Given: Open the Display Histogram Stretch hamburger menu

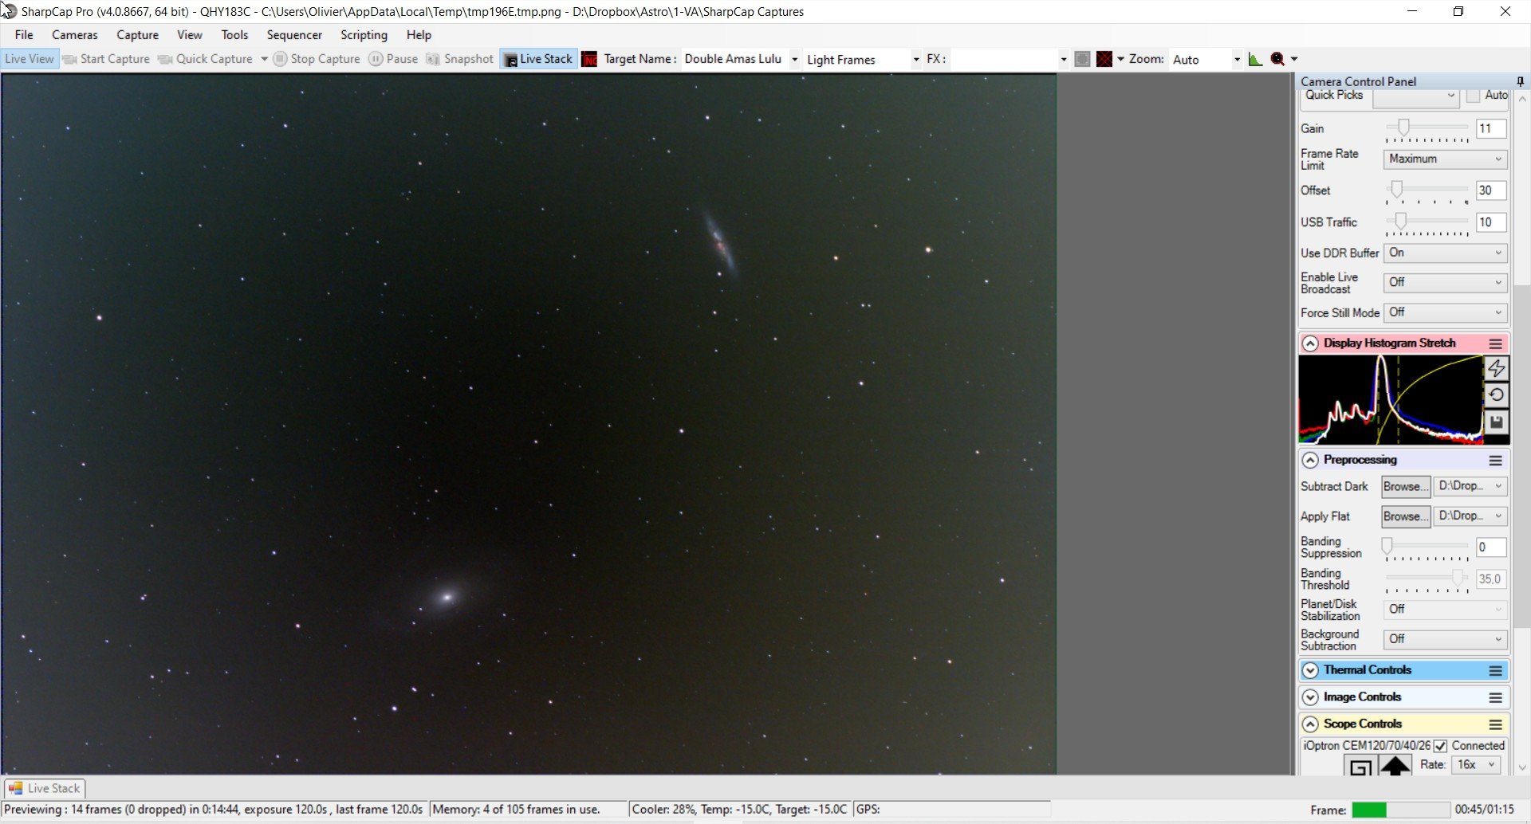Looking at the screenshot, I should (x=1496, y=343).
